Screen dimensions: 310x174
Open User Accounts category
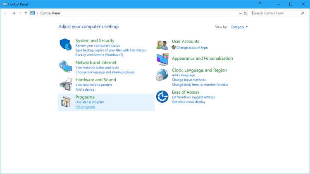tap(186, 41)
